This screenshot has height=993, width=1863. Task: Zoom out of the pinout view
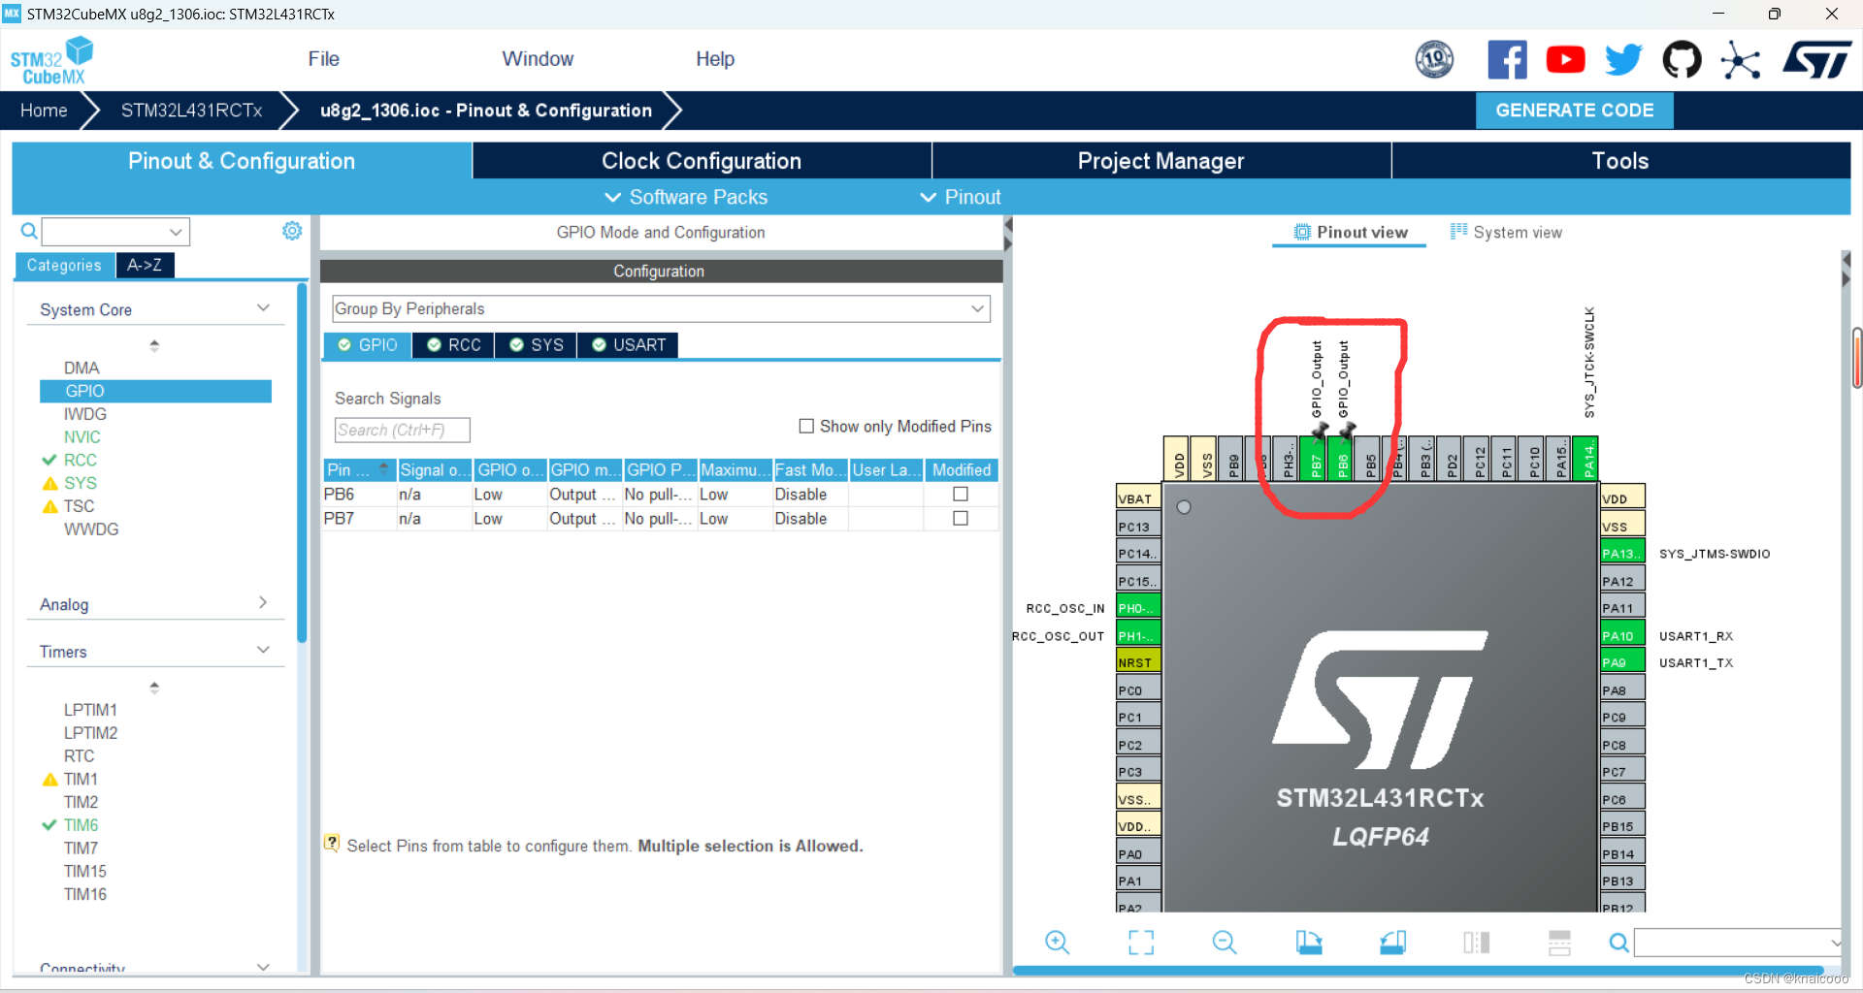pyautogui.click(x=1224, y=942)
